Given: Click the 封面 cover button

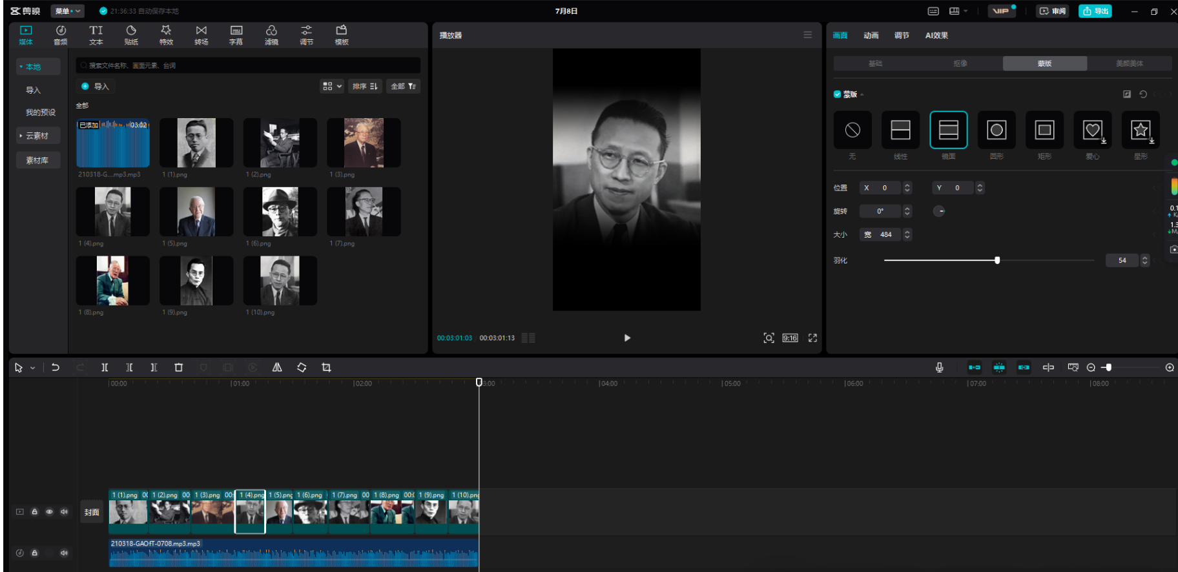Looking at the screenshot, I should [x=92, y=512].
